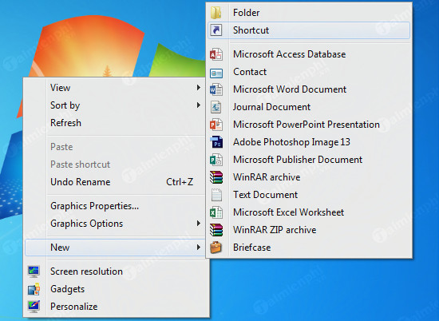Click the WinRAR ZIP archive icon
The width and height of the screenshot is (439, 321).
(x=216, y=230)
